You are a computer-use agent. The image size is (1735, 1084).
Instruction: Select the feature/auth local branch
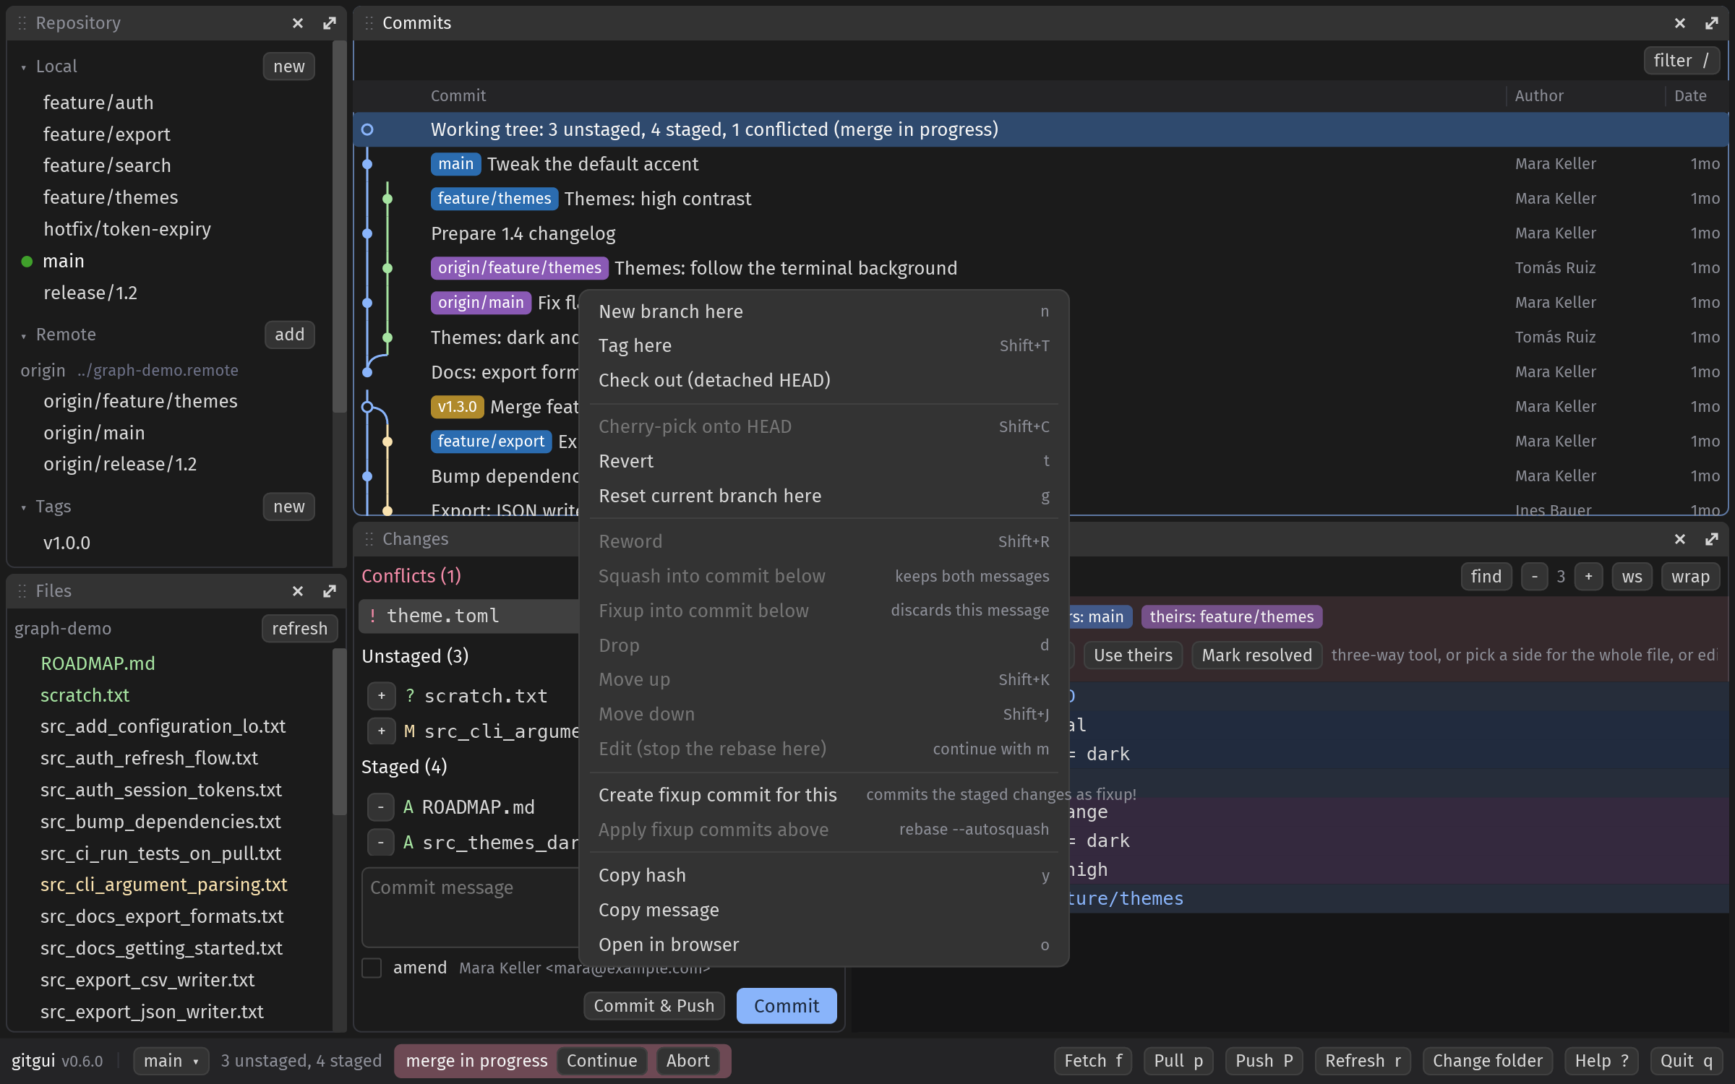(98, 103)
